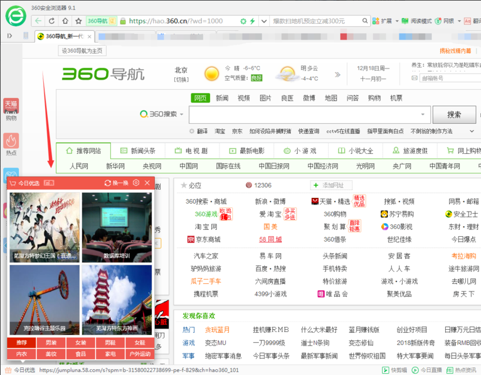
Task: Click the gear icon before 翻译
Action: 192,131
